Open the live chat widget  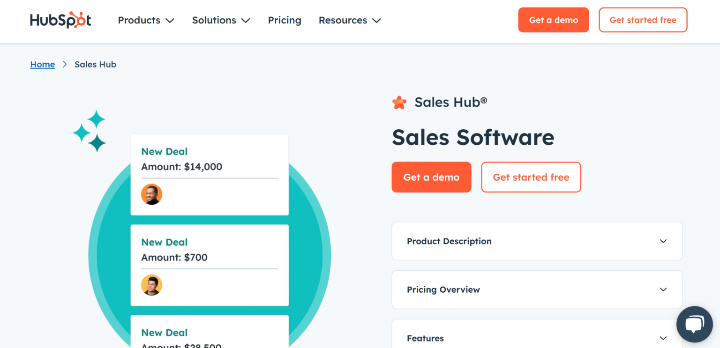pos(694,324)
